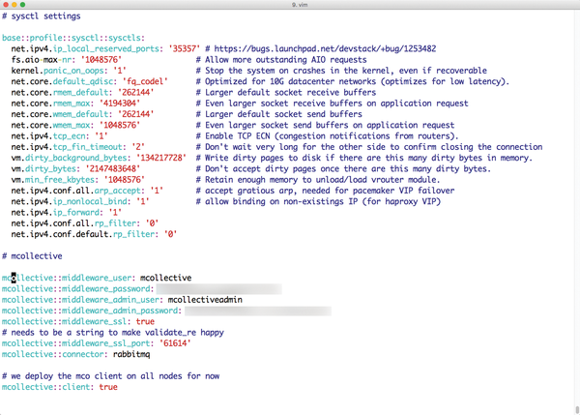Click the 'tcp_ecn' key

point(69,135)
